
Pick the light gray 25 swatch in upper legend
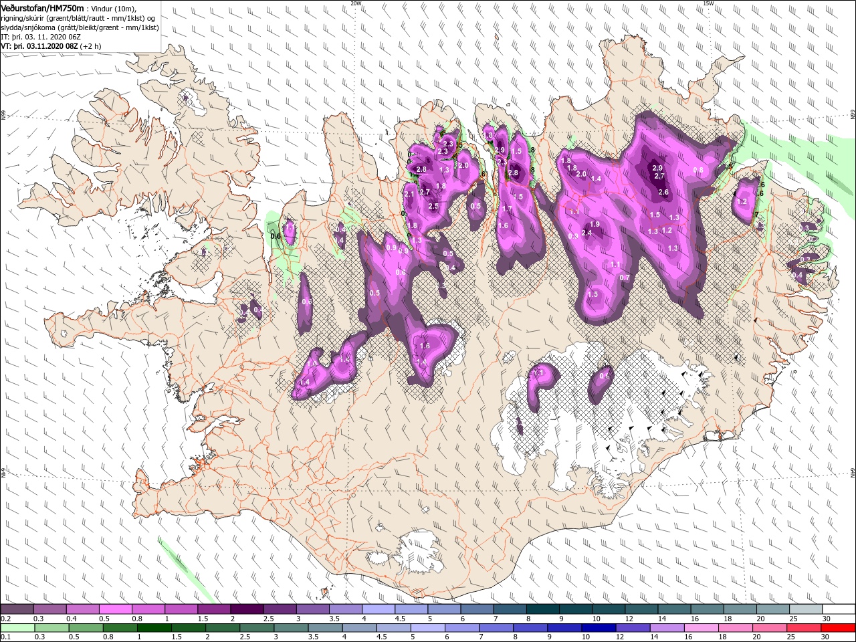click(x=805, y=609)
